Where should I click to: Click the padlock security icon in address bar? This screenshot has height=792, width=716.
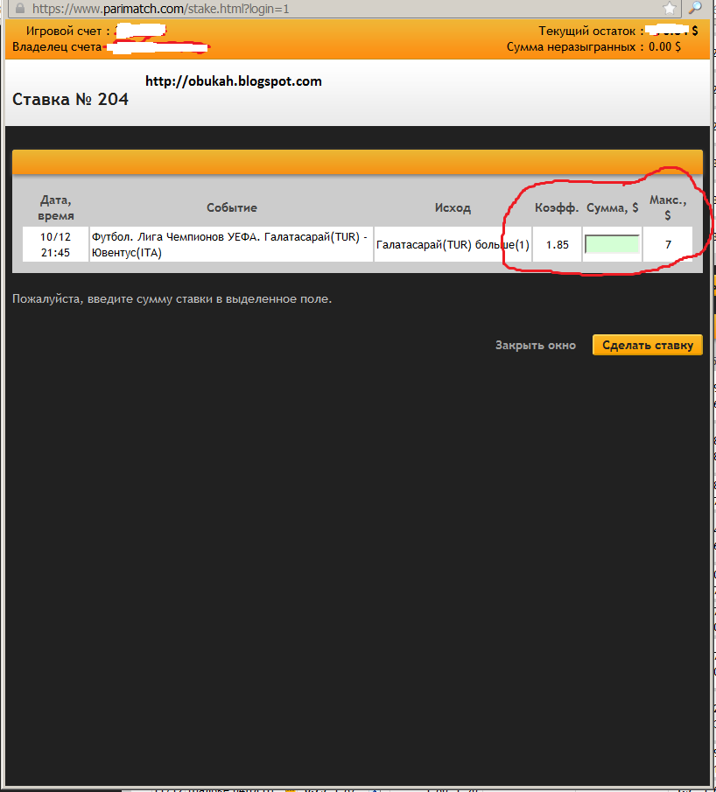[x=20, y=8]
